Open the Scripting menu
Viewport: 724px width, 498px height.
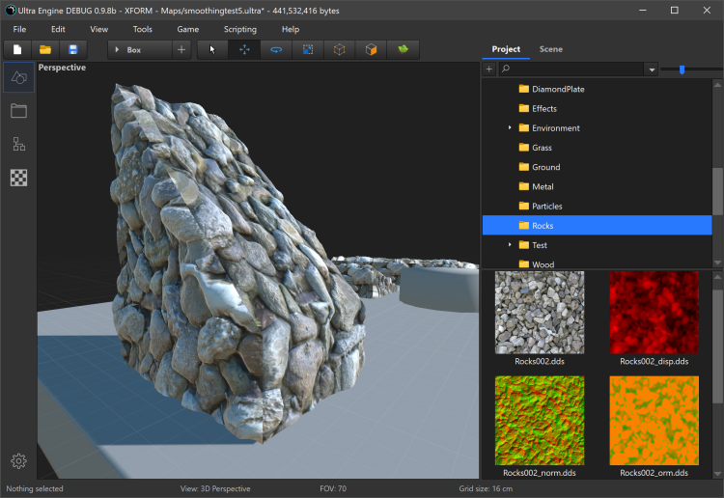[240, 29]
